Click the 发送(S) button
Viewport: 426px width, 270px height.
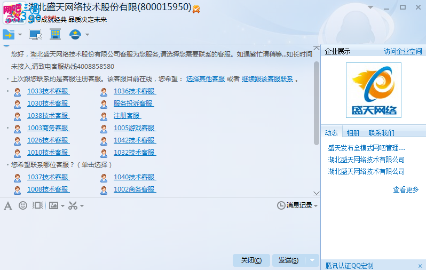(x=288, y=260)
